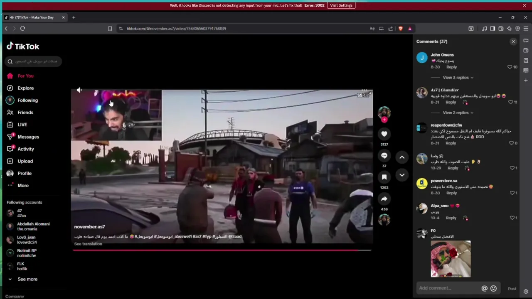Open the Brave Shields lion icon

pyautogui.click(x=400, y=29)
